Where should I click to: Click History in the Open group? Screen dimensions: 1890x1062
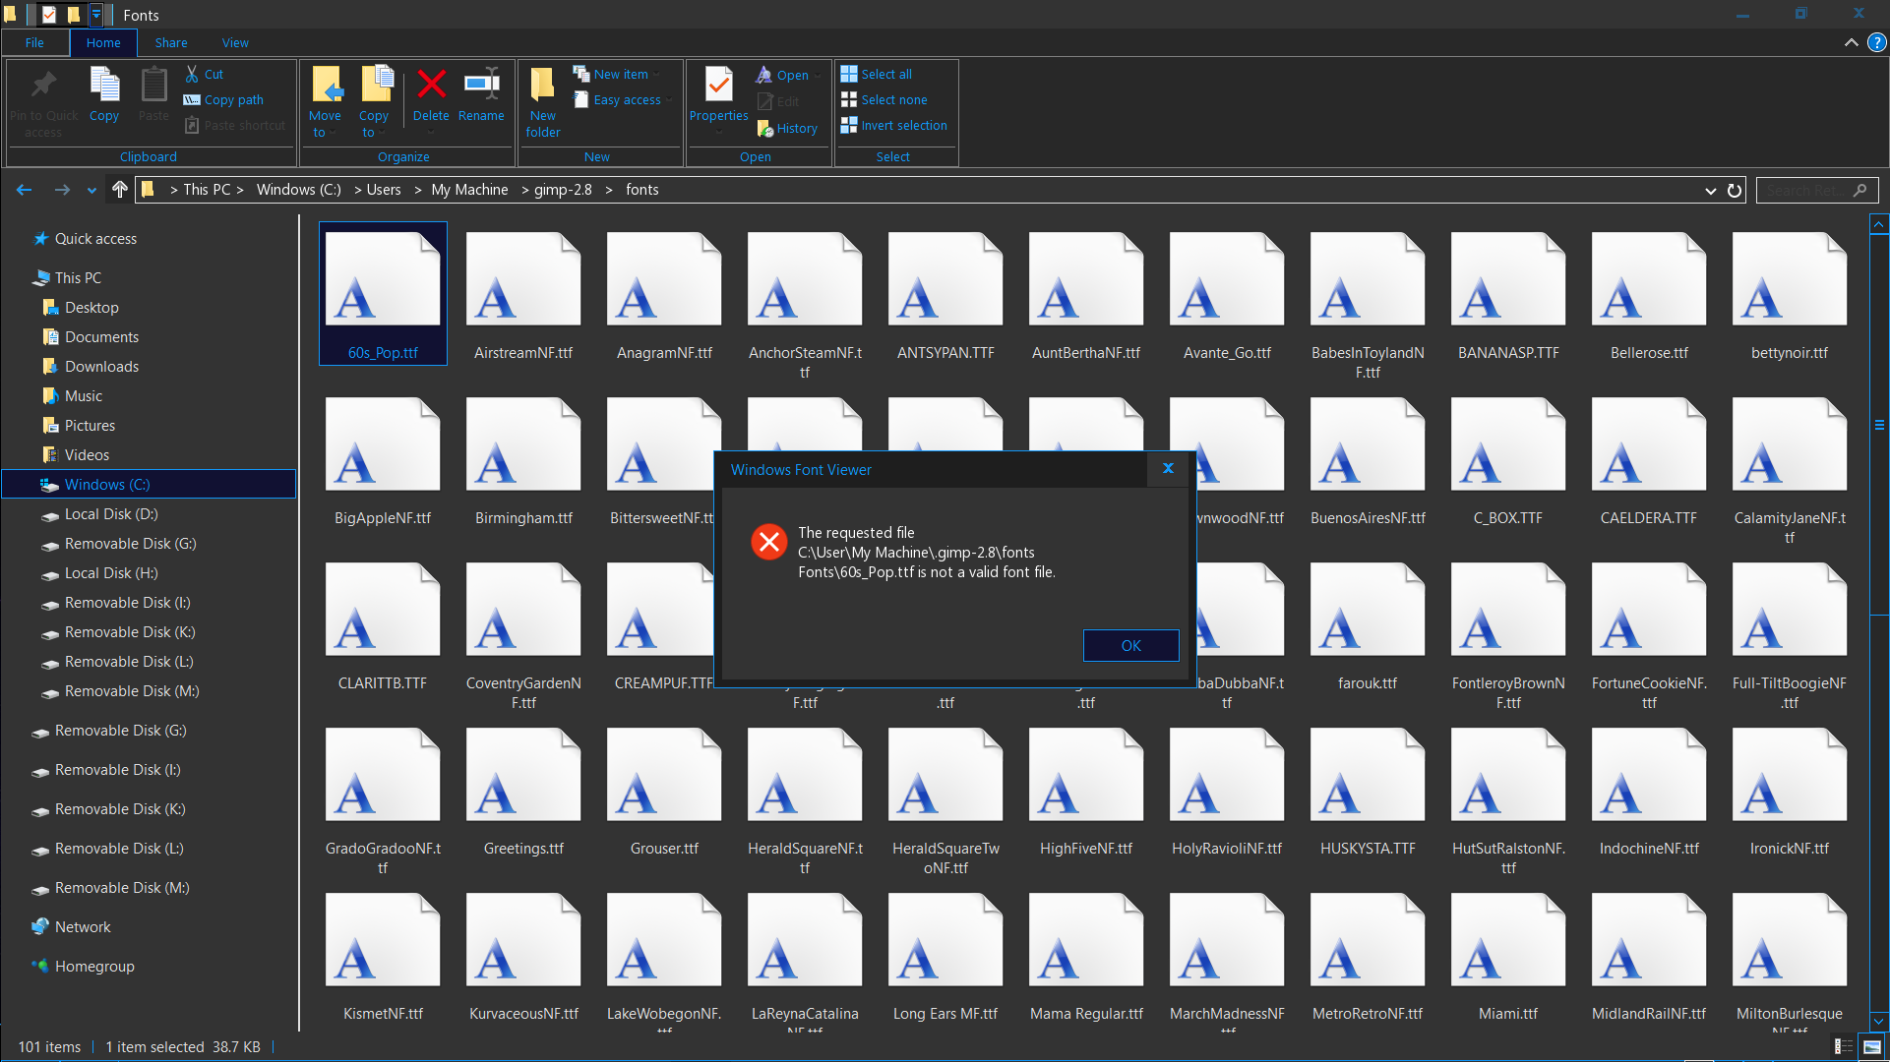click(x=788, y=128)
